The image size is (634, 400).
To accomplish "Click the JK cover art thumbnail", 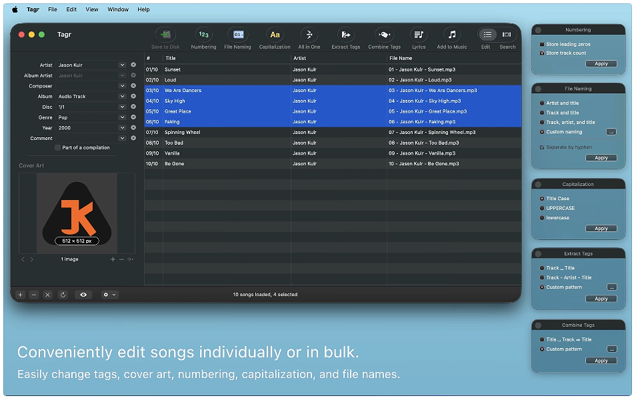I will tap(77, 213).
